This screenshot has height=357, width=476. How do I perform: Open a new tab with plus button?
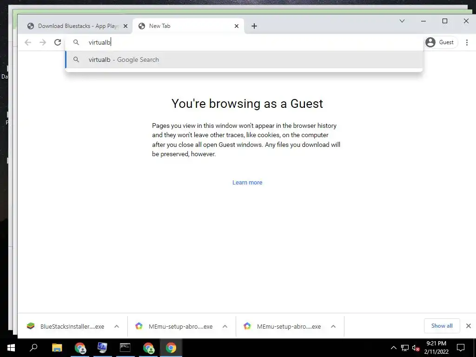(x=254, y=26)
